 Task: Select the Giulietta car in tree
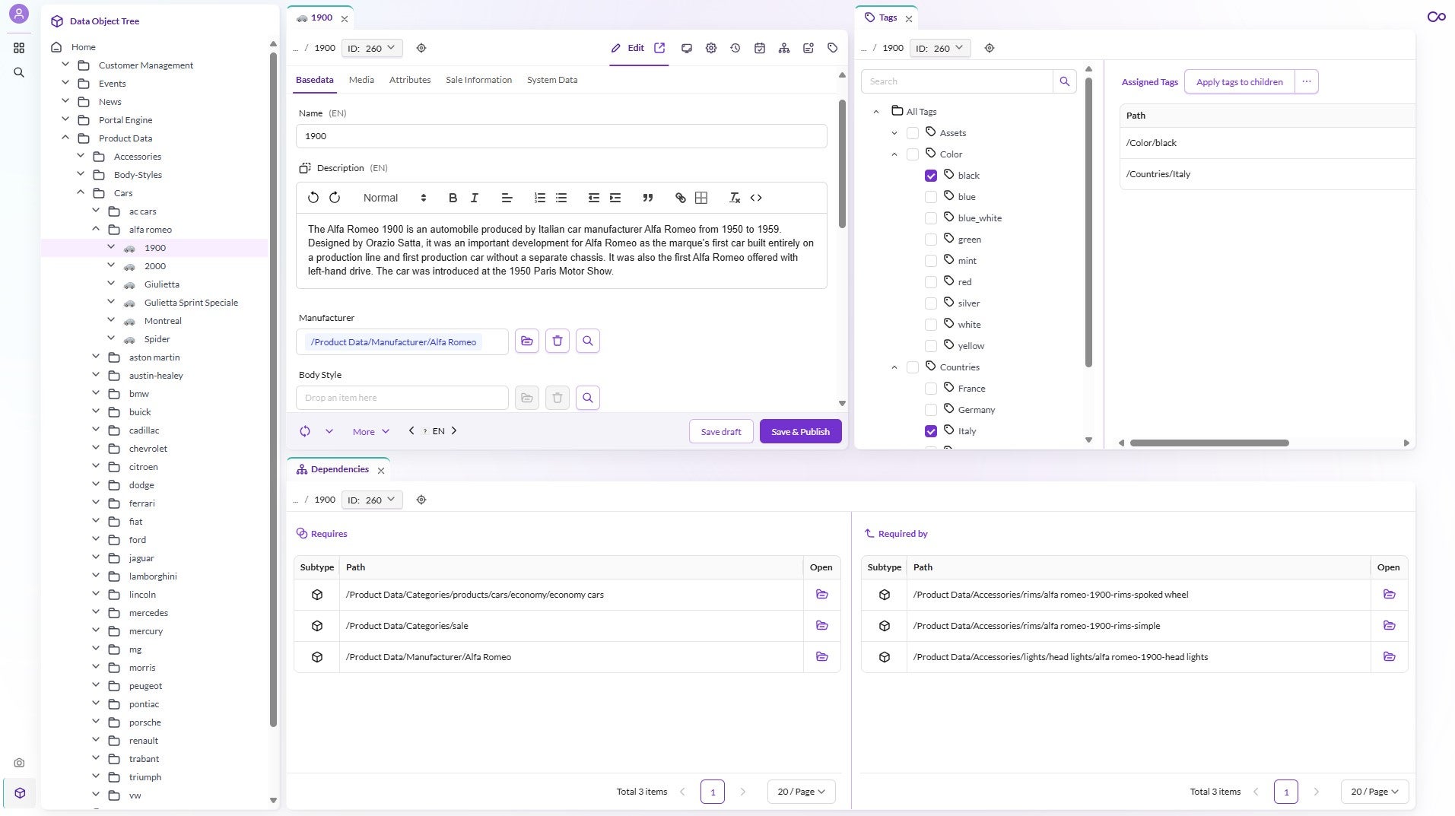[x=162, y=284]
